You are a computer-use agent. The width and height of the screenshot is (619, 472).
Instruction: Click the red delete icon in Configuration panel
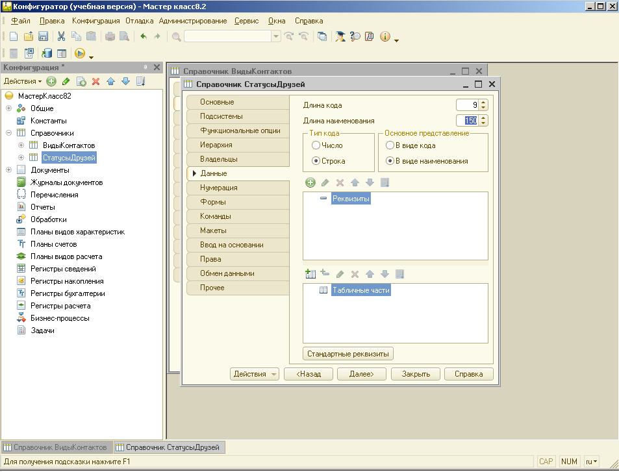click(95, 81)
